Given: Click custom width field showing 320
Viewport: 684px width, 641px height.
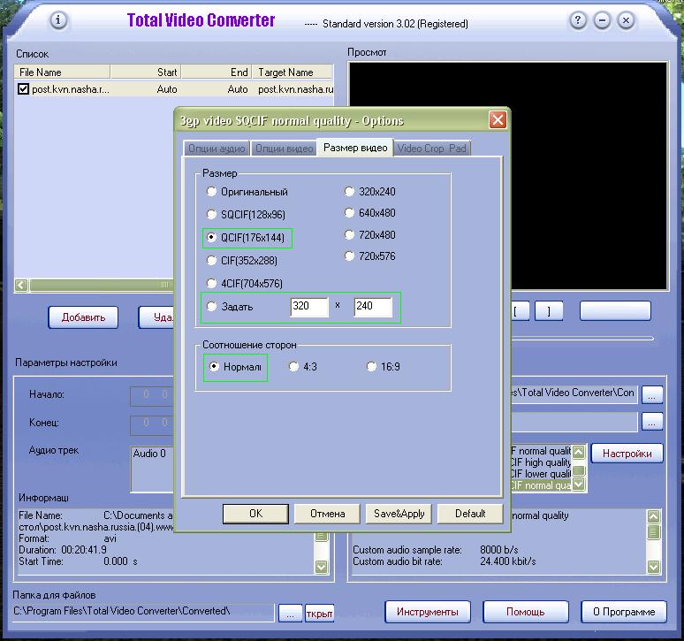Looking at the screenshot, I should pyautogui.click(x=308, y=307).
